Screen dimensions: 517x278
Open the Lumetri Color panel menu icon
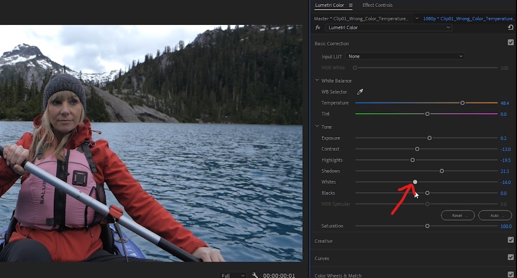point(350,5)
